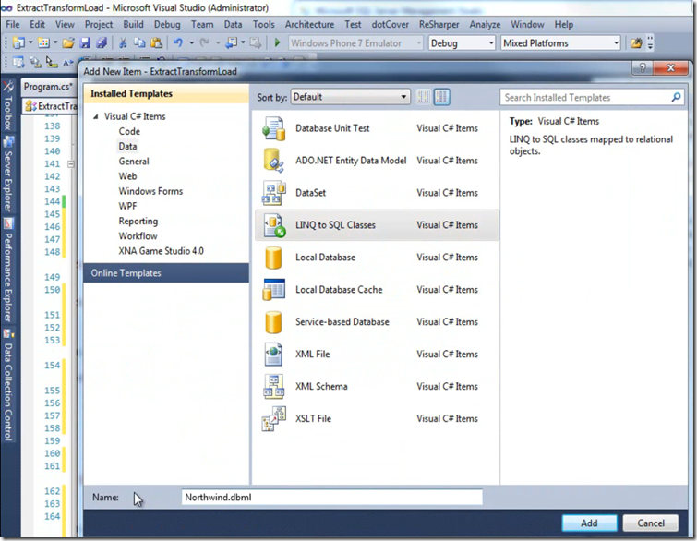
Task: Select the LINQ to SQL Classes icon
Action: (273, 225)
